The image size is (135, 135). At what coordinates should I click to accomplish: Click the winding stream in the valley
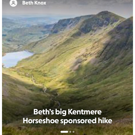[x=46, y=90]
